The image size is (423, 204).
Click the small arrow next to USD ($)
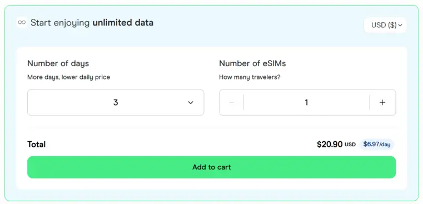[400, 26]
